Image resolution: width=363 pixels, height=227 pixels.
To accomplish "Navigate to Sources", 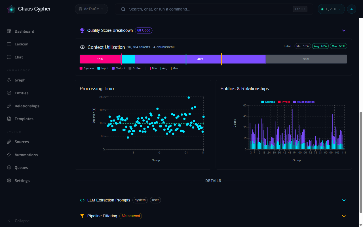I will 22,142.
